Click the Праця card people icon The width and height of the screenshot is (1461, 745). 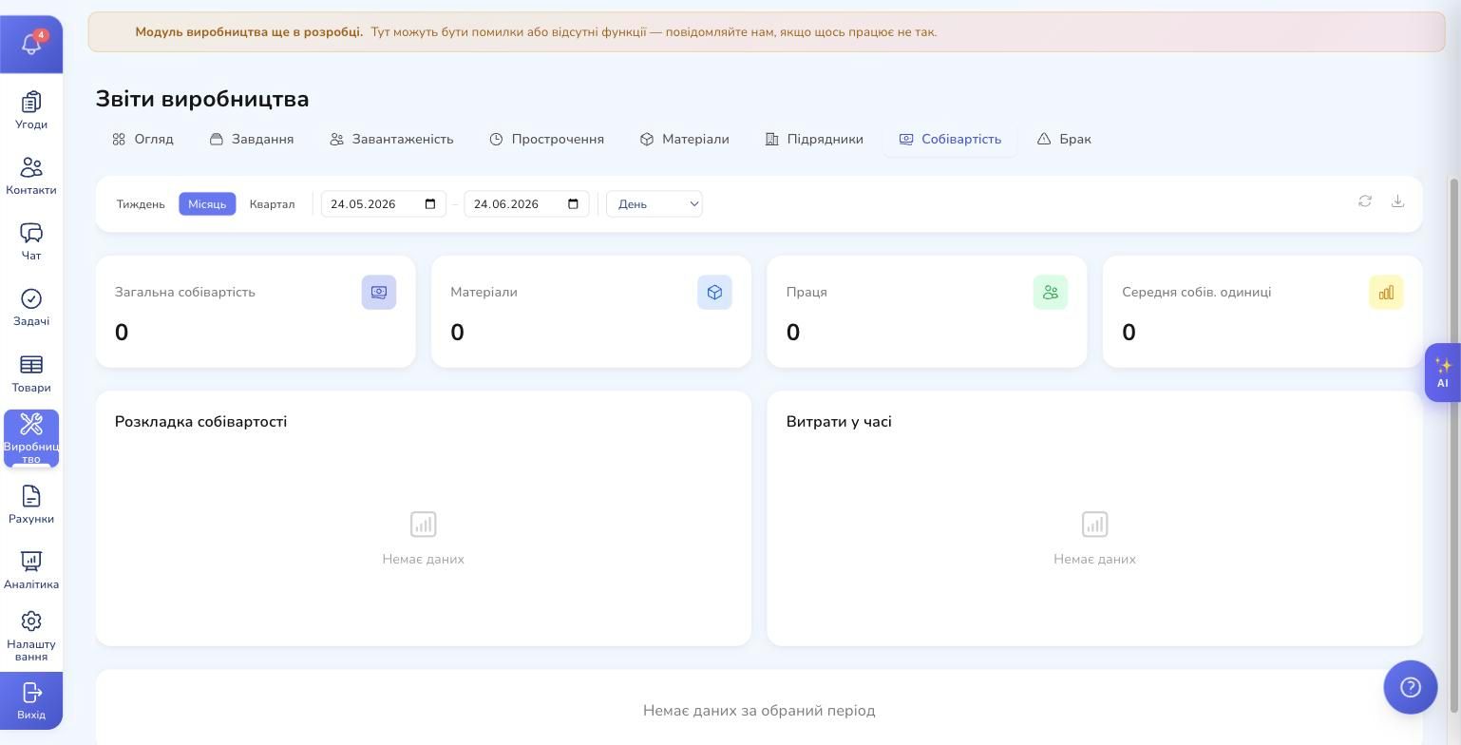pyautogui.click(x=1051, y=293)
